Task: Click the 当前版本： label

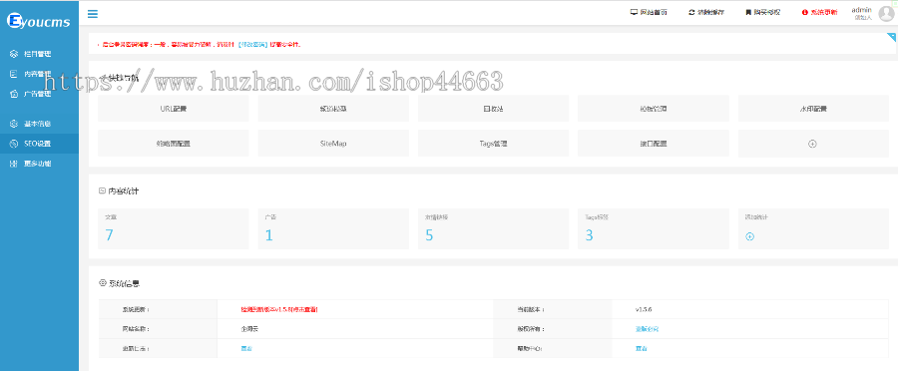Action: pyautogui.click(x=531, y=309)
